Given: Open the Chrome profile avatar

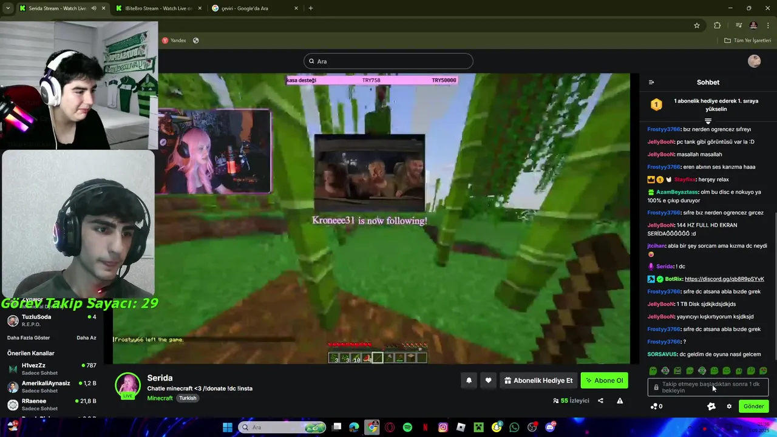Looking at the screenshot, I should [x=753, y=25].
